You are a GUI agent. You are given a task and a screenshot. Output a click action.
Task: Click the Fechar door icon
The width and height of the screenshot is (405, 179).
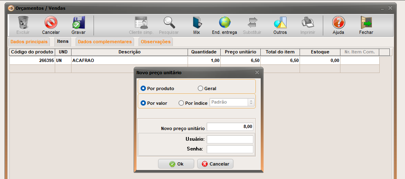click(x=366, y=22)
